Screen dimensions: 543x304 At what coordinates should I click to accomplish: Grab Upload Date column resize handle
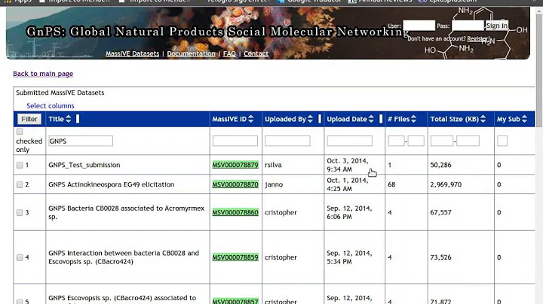[x=381, y=119]
